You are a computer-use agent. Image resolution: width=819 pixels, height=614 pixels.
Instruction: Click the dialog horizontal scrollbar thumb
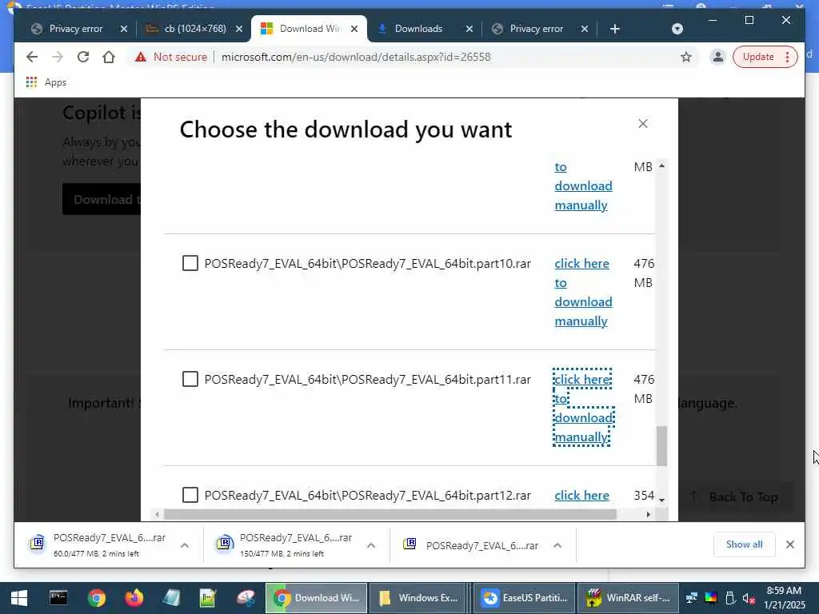[x=390, y=514]
